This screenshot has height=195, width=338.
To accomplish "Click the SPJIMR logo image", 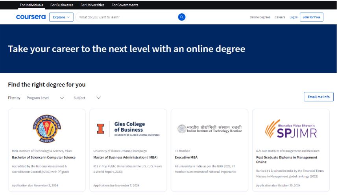I will pyautogui.click(x=291, y=129).
